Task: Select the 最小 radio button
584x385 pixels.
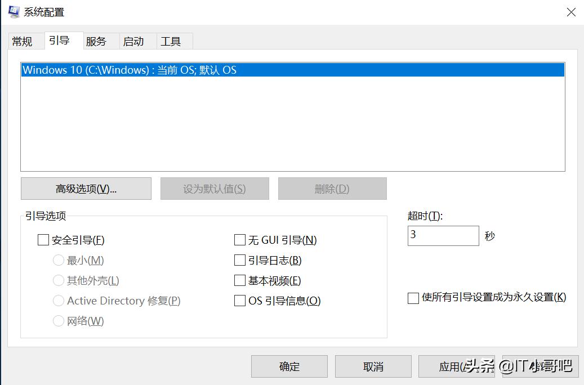Action: (x=59, y=260)
